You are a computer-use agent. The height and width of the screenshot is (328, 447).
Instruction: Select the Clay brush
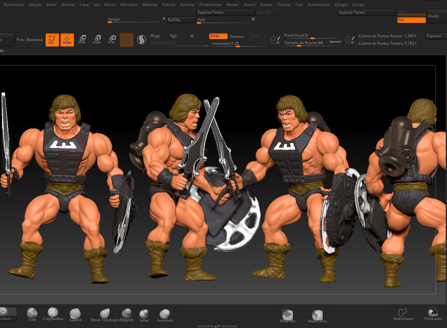32,315
